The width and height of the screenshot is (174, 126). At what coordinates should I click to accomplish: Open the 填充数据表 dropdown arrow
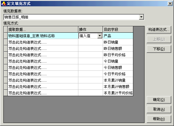[141, 17]
